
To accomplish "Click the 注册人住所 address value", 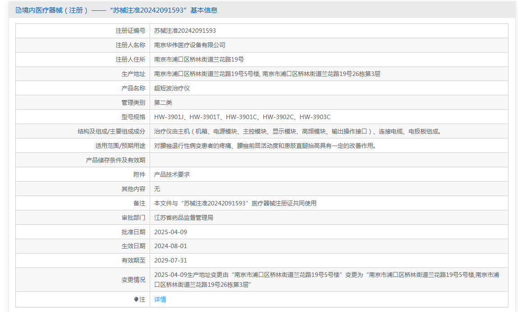I will pyautogui.click(x=199, y=60).
